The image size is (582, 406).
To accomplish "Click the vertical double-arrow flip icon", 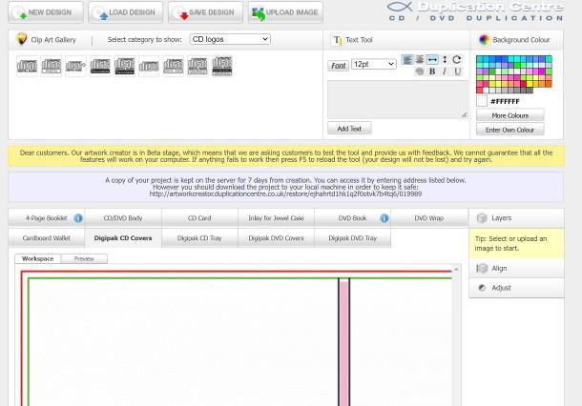I will (x=445, y=59).
